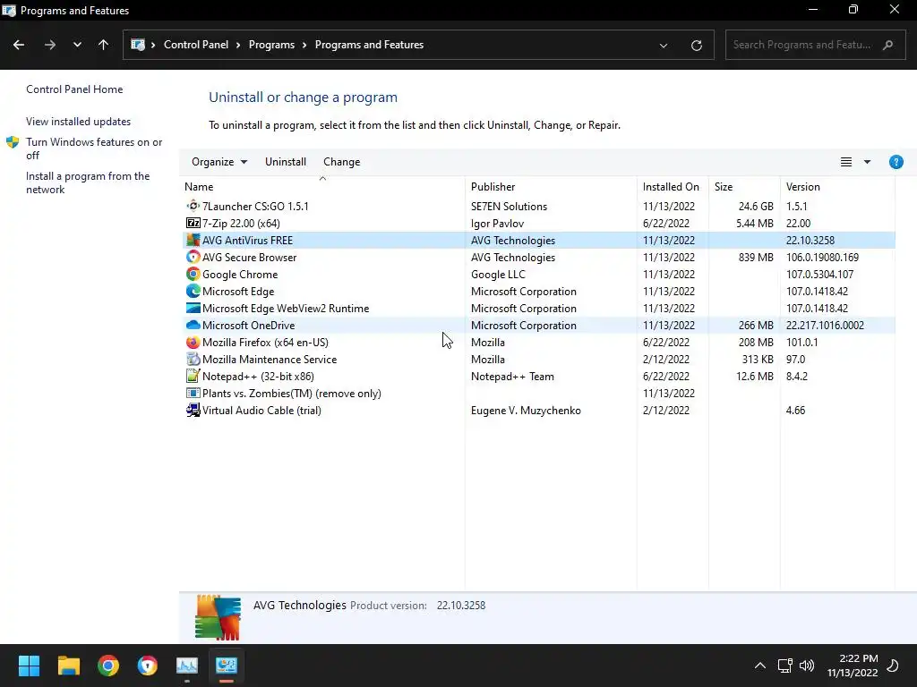Launch Chrome from the taskbar
The width and height of the screenshot is (917, 687).
pos(108,666)
